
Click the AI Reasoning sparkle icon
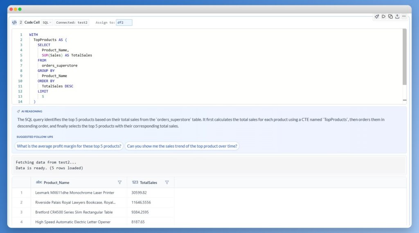(18, 111)
